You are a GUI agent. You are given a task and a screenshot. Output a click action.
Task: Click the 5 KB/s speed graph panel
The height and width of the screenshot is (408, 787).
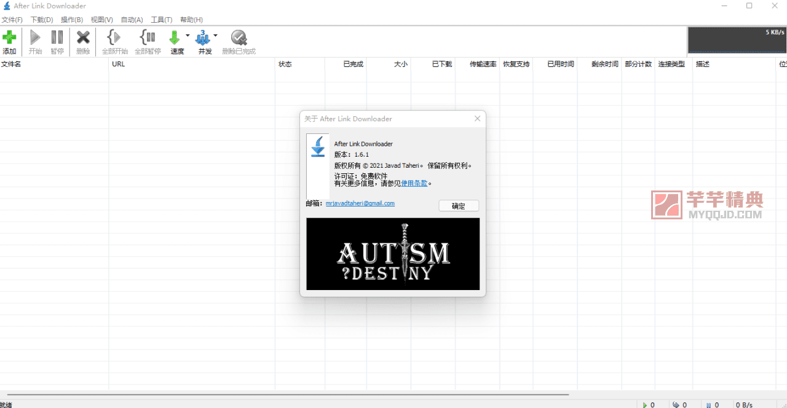pyautogui.click(x=737, y=41)
